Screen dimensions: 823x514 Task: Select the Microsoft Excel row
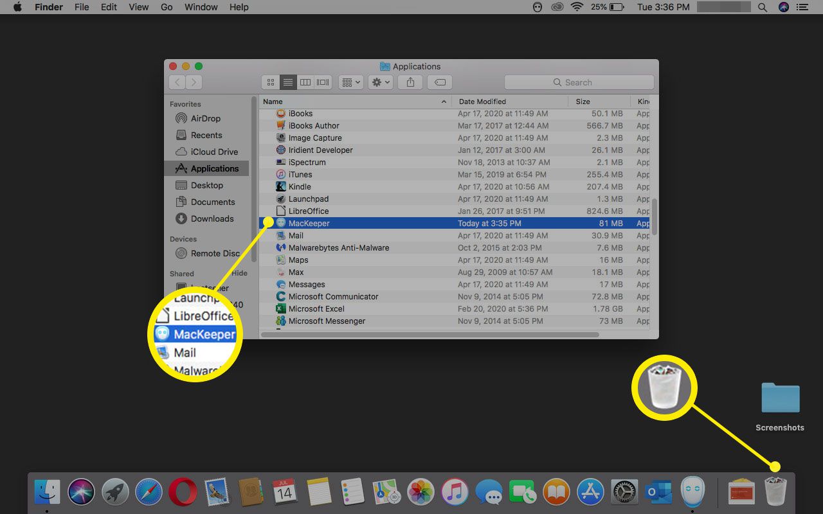click(x=454, y=308)
